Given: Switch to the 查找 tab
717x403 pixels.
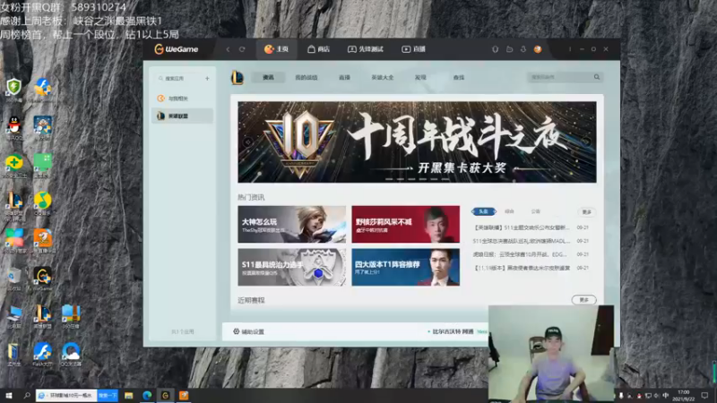Looking at the screenshot, I should pos(459,78).
